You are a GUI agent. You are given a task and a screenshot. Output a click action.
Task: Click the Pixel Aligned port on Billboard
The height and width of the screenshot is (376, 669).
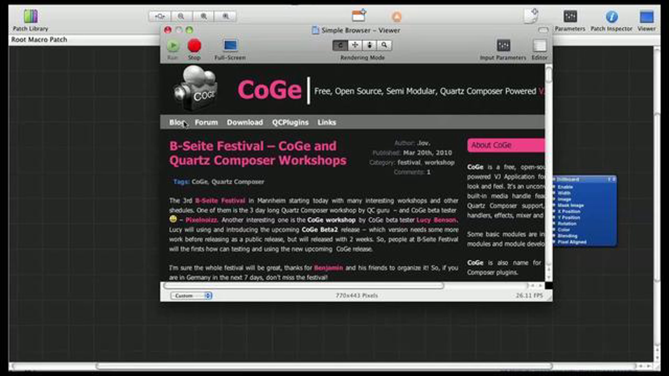coord(572,242)
